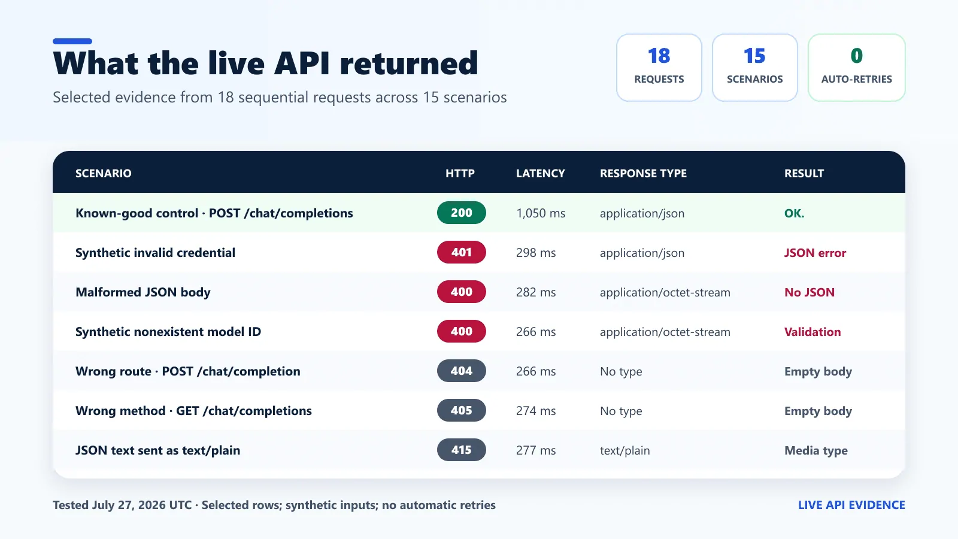Click the HTTP column header

point(460,174)
